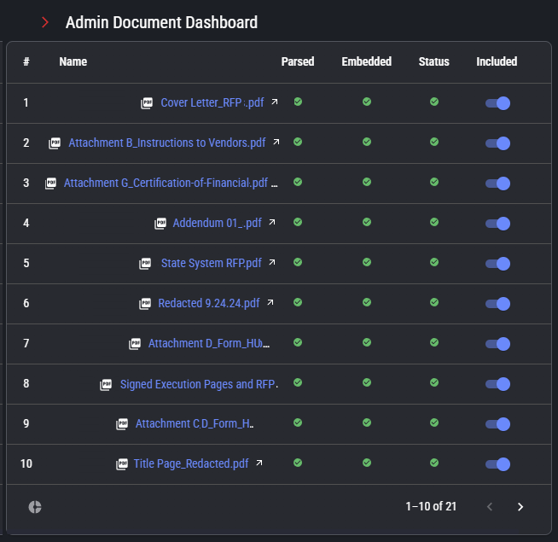Open Signed Execution Pages and RFP link
Screen dimensions: 558x542
click(x=198, y=384)
